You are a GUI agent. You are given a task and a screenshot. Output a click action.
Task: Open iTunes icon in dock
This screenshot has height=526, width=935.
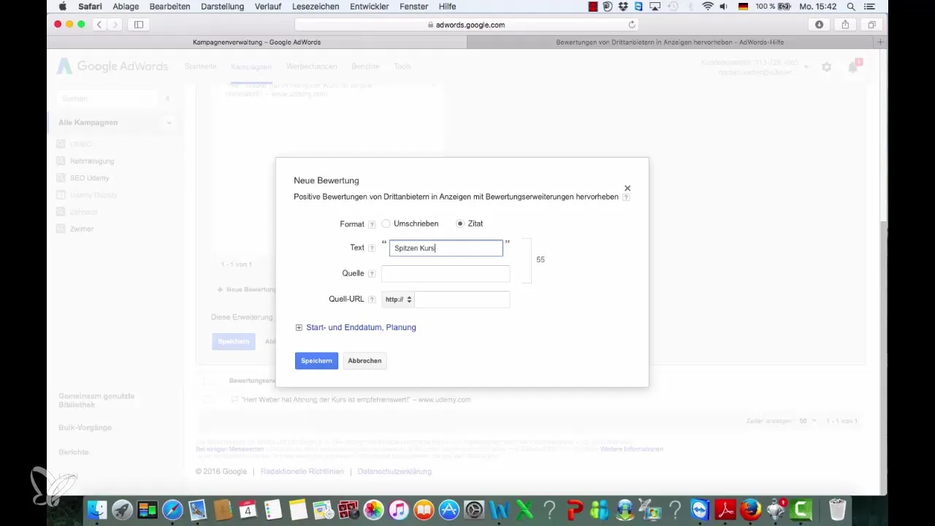point(399,509)
